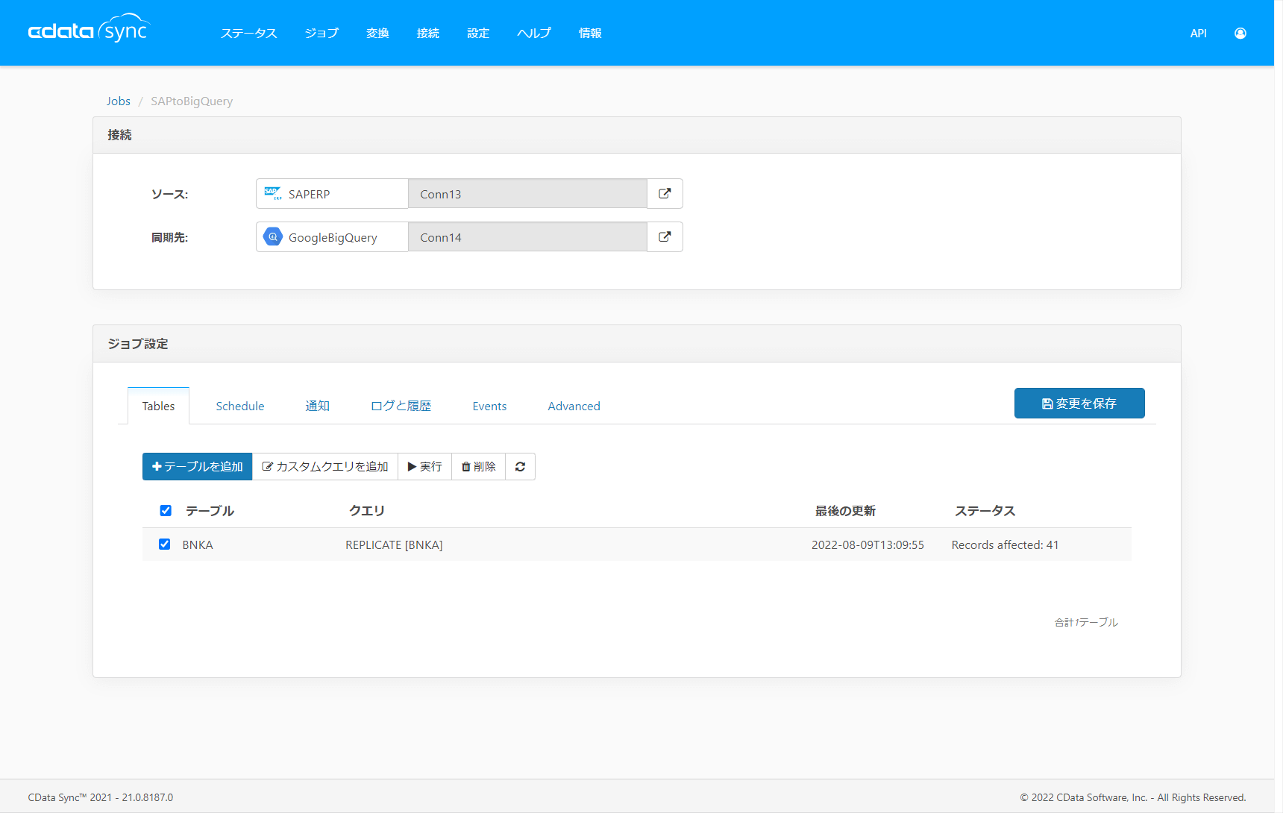Viewport: 1283px width, 813px height.
Task: Switch to the 通知 tab
Action: point(317,406)
